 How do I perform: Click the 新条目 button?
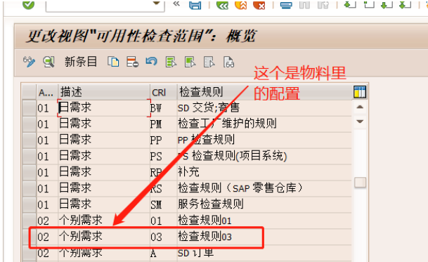pos(81,62)
